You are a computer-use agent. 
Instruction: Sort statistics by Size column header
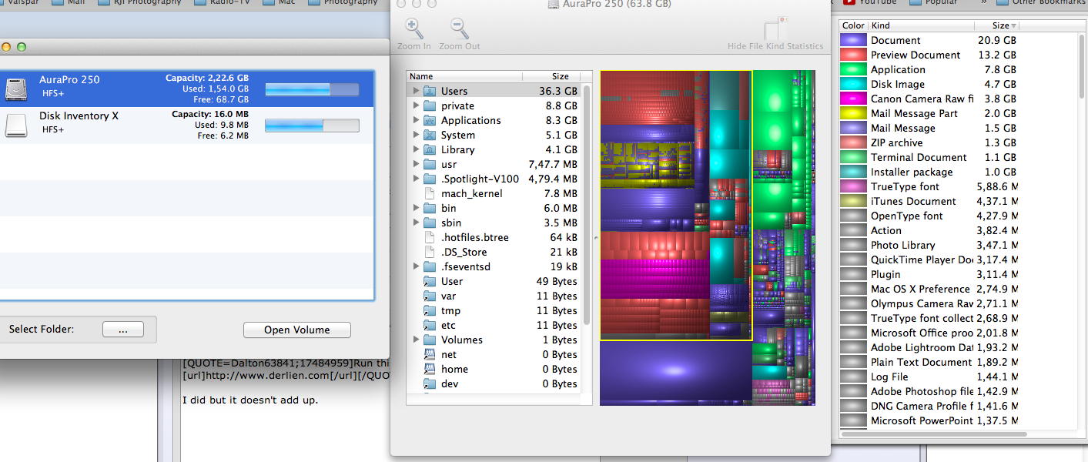coord(997,25)
